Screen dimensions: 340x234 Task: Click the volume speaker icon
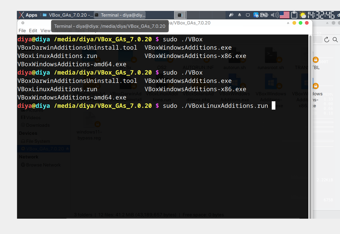(x=274, y=15)
